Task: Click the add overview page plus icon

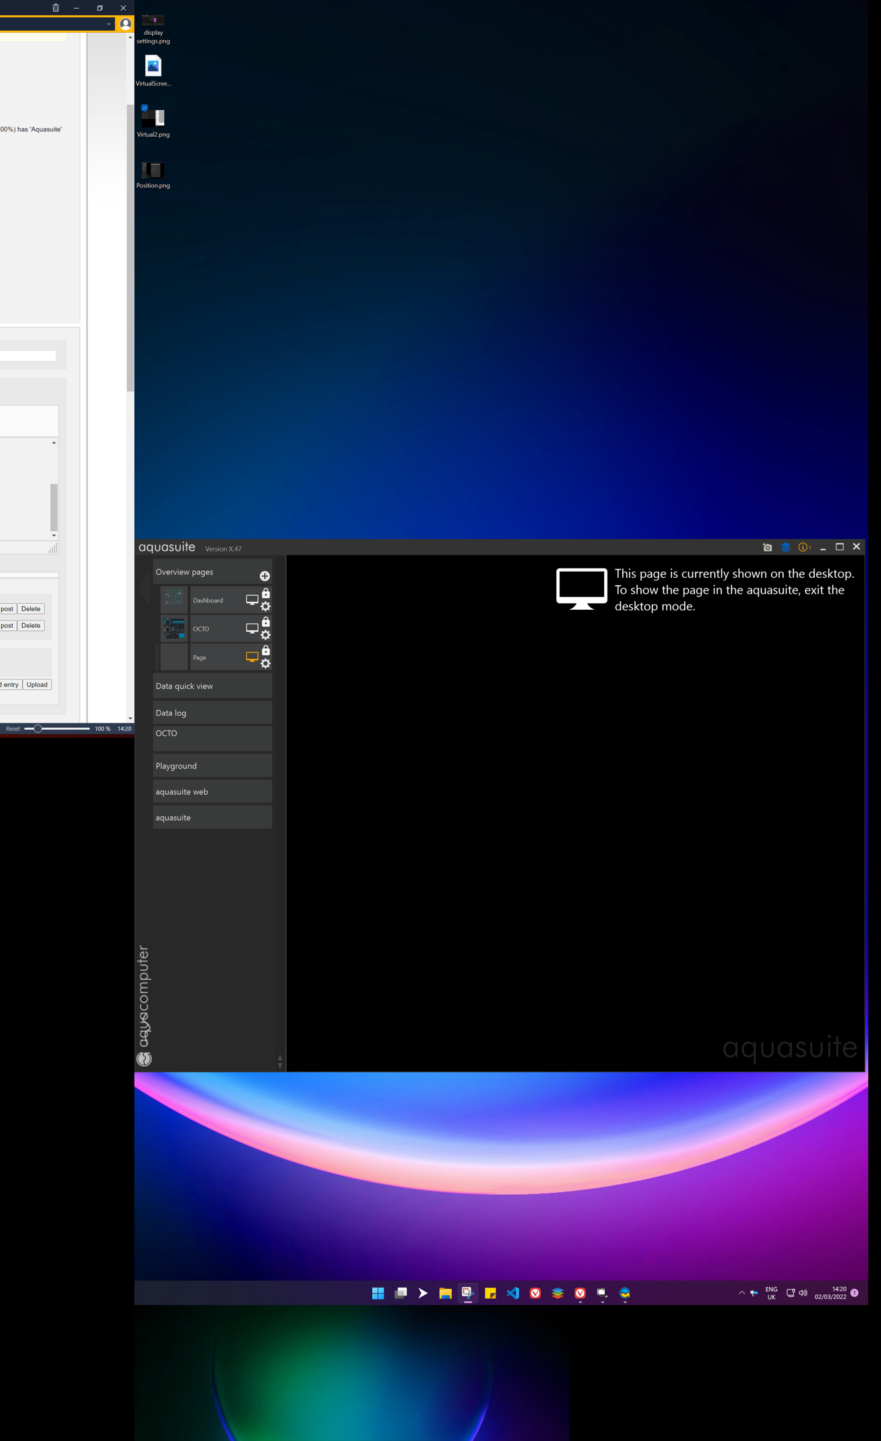Action: tap(265, 576)
